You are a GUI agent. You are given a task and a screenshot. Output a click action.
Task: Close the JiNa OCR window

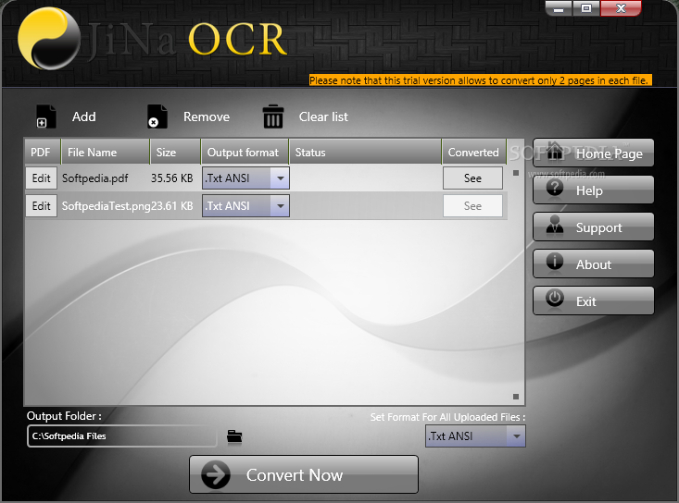(621, 8)
